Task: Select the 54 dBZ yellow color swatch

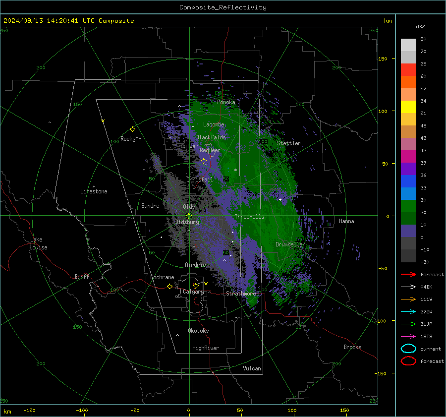Action: pos(408,107)
